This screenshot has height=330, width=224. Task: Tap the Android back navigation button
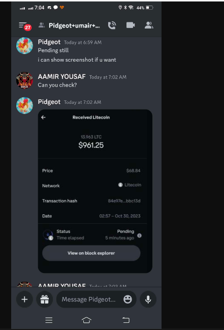[x=126, y=320]
